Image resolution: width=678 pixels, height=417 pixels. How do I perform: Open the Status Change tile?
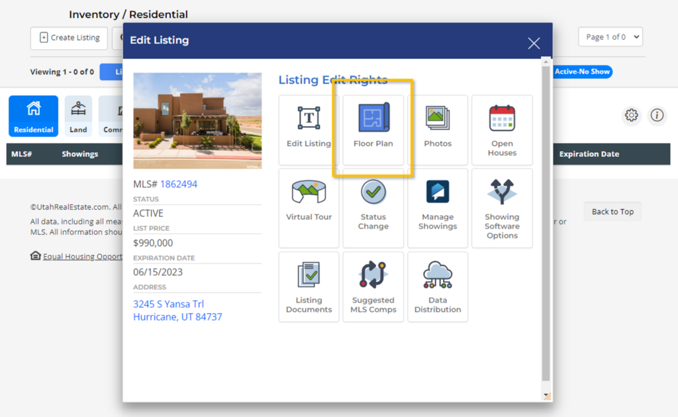pyautogui.click(x=373, y=207)
